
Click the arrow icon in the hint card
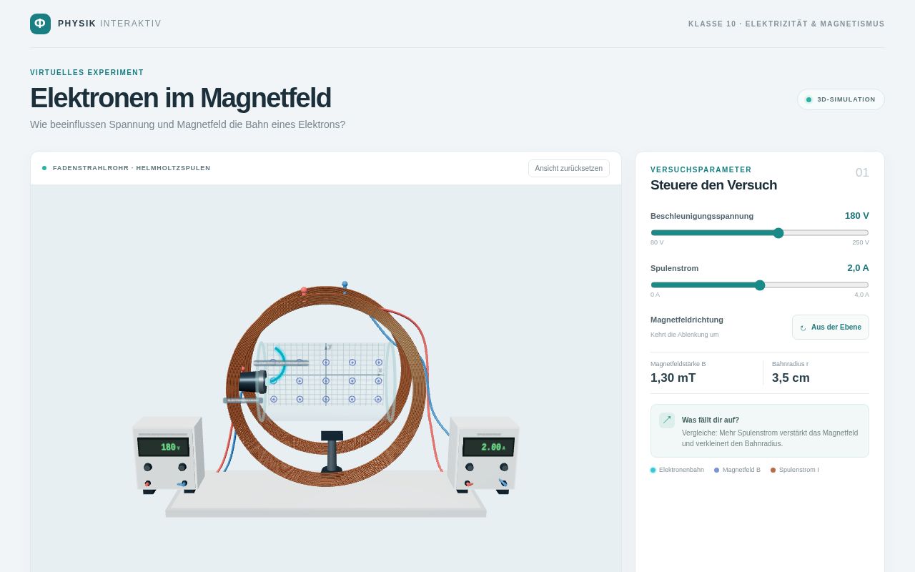pyautogui.click(x=667, y=420)
